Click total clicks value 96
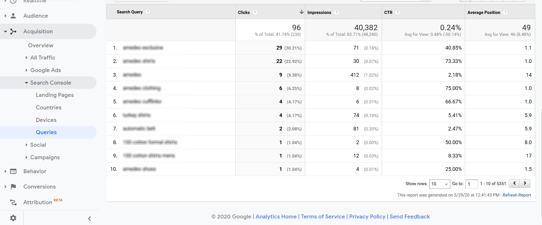 tap(296, 28)
